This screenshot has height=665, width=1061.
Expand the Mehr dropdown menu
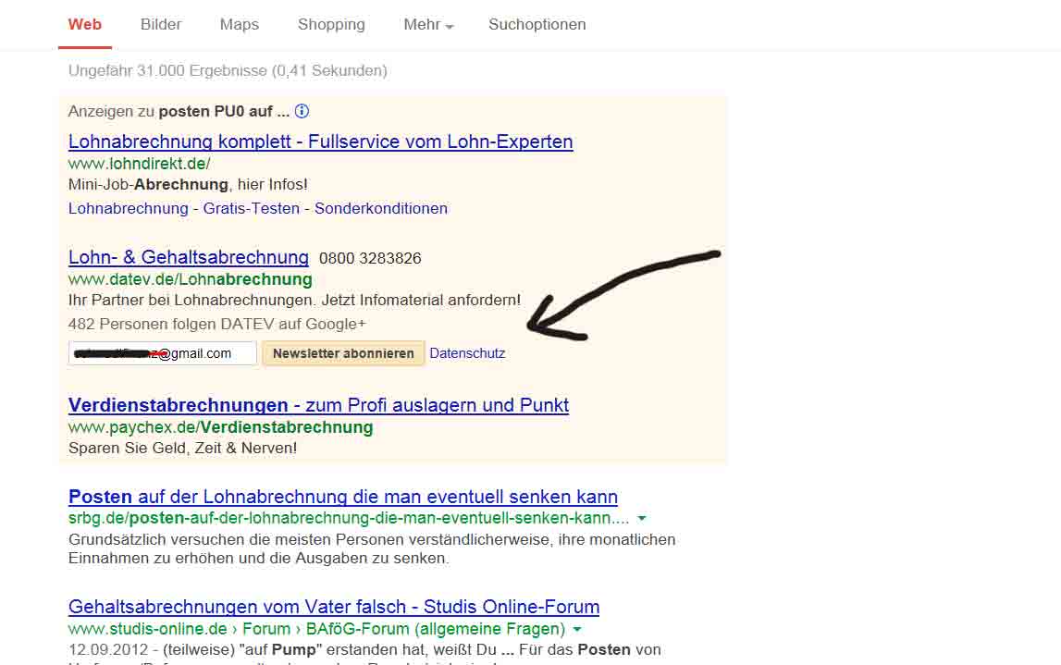pos(428,25)
